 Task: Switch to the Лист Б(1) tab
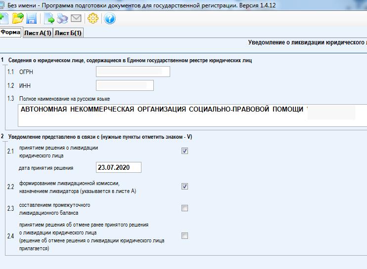point(68,33)
